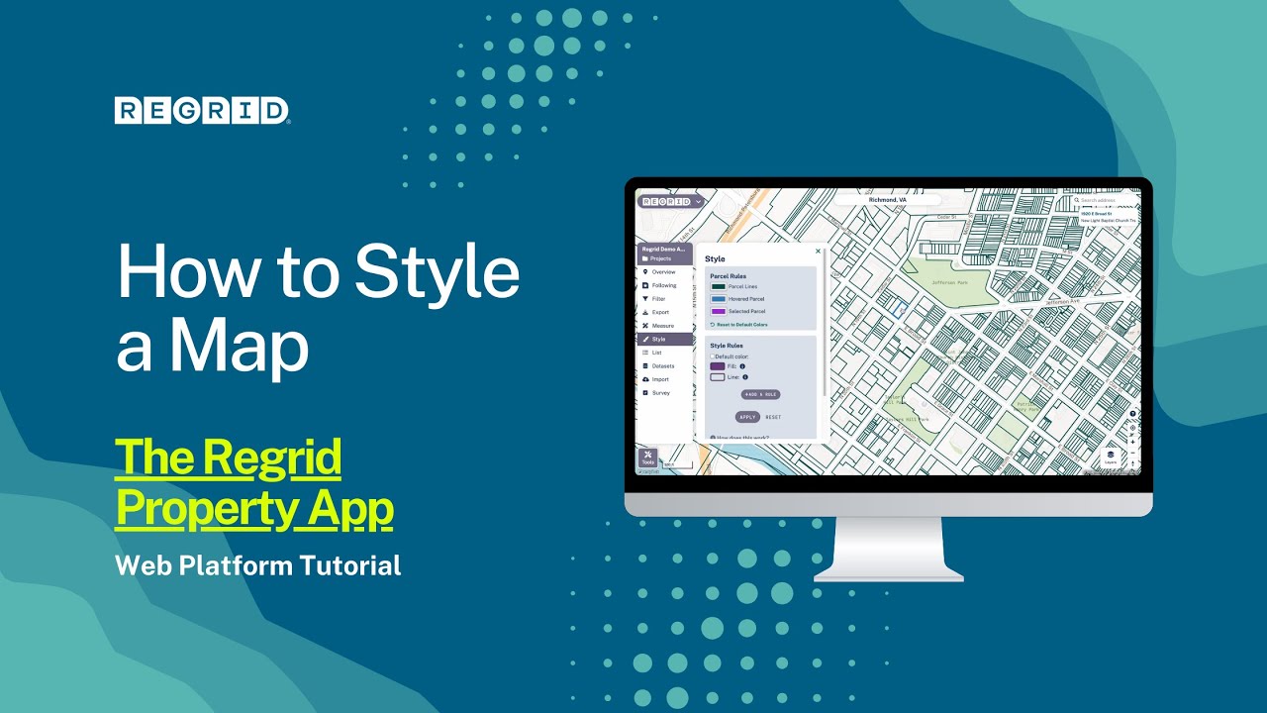
Task: Click the Regrid Demo account header
Action: point(663,249)
